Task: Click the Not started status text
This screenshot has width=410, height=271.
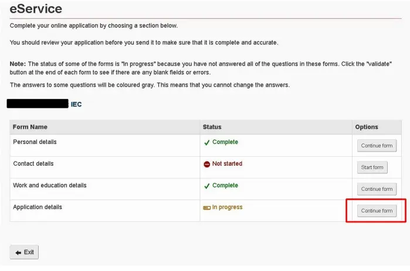Action: (x=227, y=163)
